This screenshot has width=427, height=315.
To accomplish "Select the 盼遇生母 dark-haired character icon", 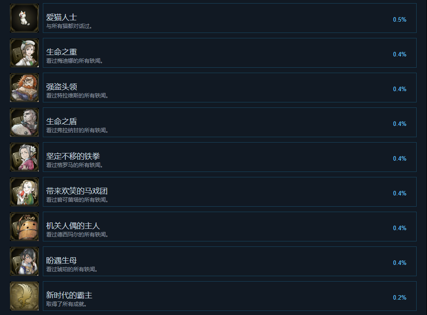I will pyautogui.click(x=24, y=261).
